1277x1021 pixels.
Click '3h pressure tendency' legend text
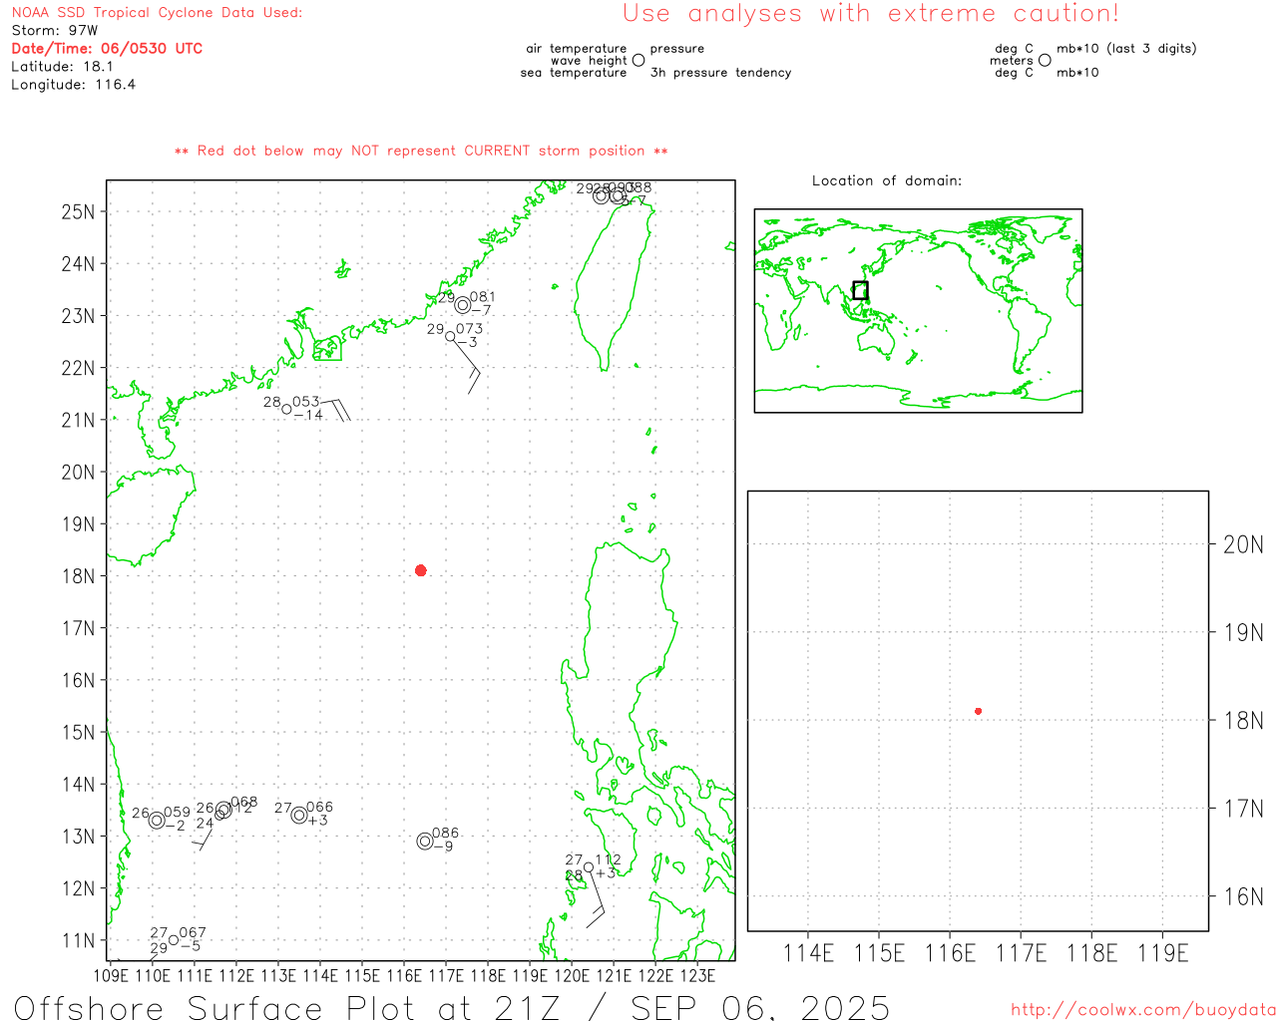point(720,73)
